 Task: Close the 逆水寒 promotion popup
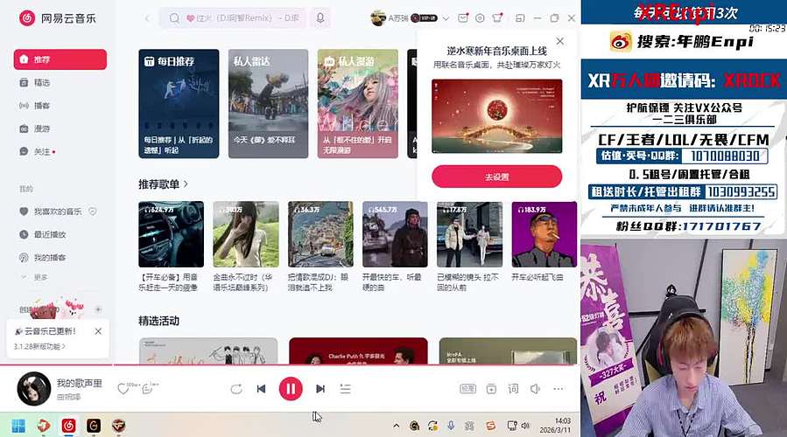tap(560, 41)
